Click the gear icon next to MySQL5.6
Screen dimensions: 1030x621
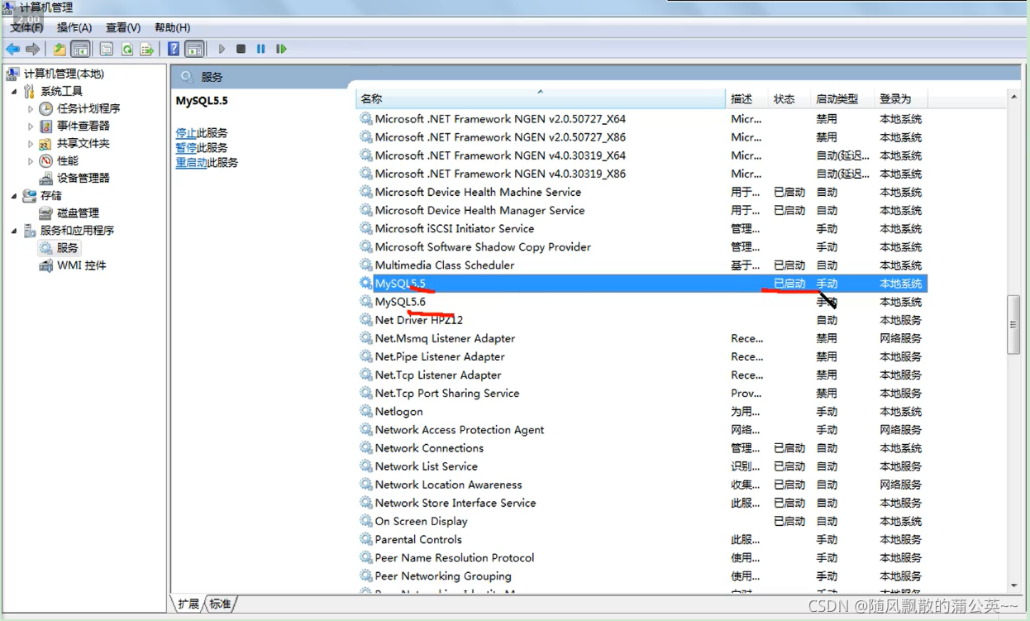coord(366,302)
